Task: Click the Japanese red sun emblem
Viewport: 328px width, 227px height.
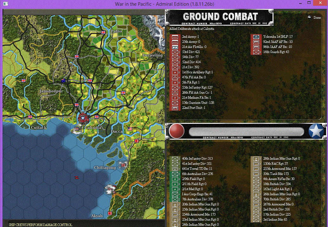Action: (177, 131)
